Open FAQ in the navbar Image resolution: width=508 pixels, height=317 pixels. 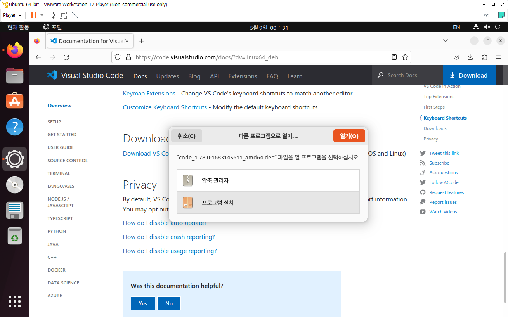coord(272,76)
